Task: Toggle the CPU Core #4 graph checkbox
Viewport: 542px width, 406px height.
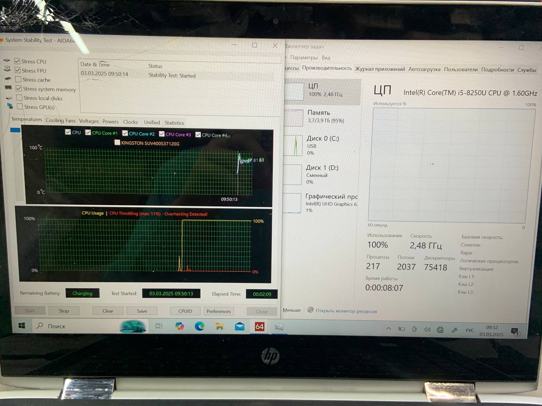Action: (198, 135)
